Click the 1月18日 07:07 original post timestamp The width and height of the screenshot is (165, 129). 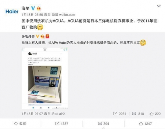click(x=32, y=114)
